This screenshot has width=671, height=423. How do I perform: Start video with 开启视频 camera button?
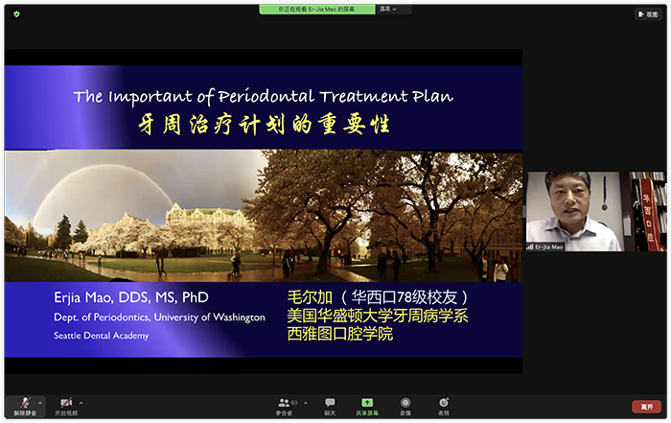[66, 406]
